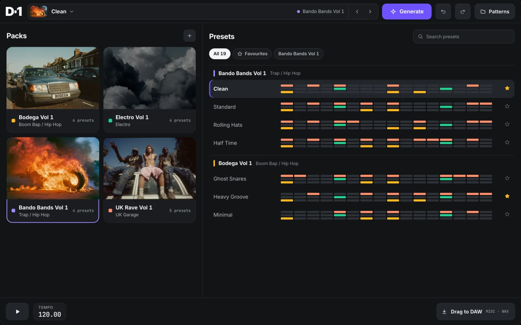Screen dimensions: 521x325
Task: Undo the last action
Action: tap(443, 11)
